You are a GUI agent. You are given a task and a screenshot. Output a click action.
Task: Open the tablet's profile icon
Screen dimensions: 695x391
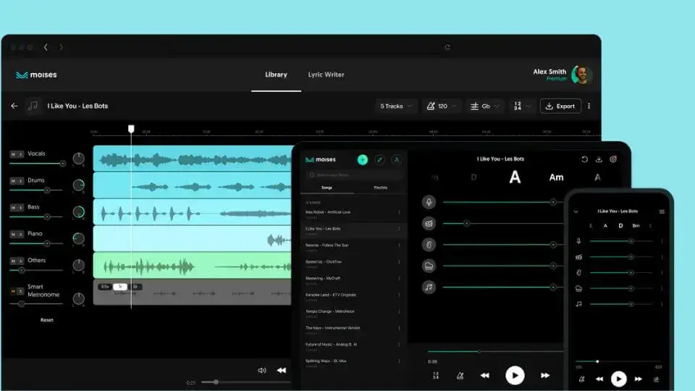pos(396,159)
